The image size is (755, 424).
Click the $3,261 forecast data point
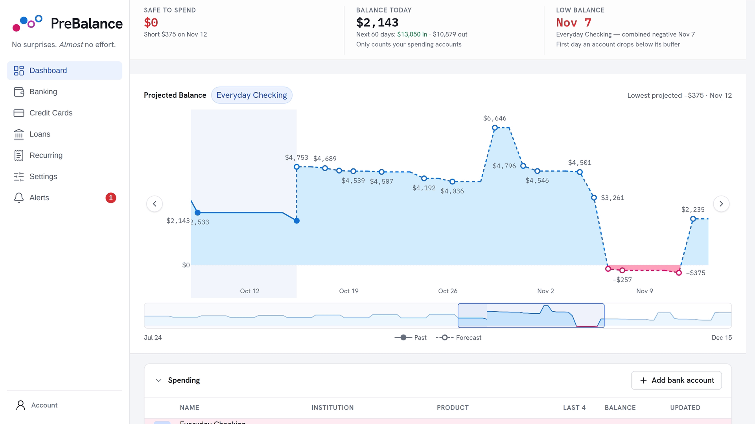pyautogui.click(x=594, y=198)
